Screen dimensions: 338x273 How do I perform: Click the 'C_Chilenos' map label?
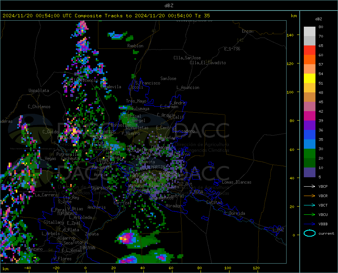[x=39, y=107]
